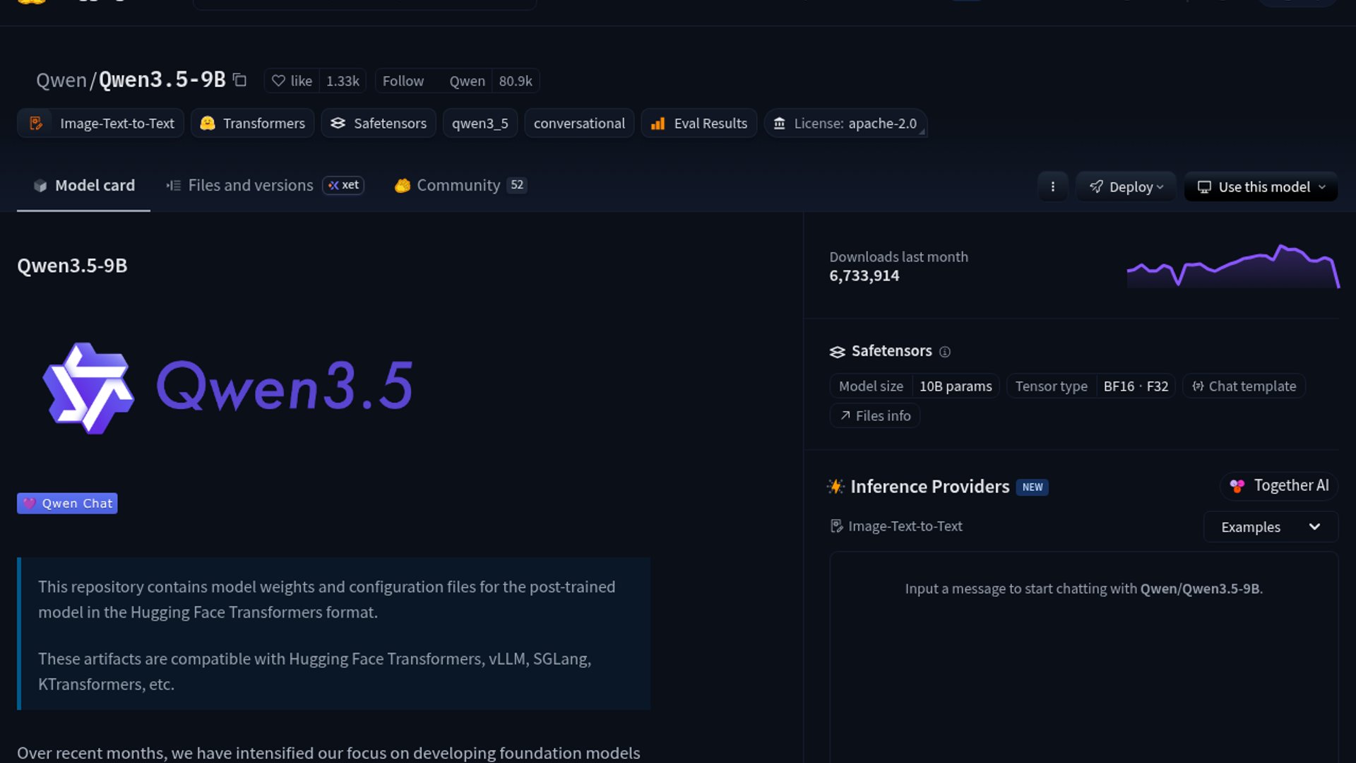Like the model with heart icon
The width and height of the screenshot is (1356, 763).
tap(292, 81)
